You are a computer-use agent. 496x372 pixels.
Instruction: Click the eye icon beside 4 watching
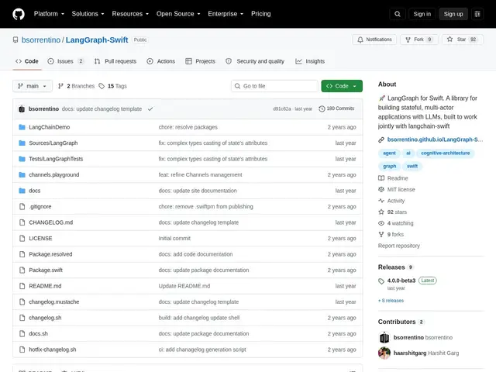point(381,223)
